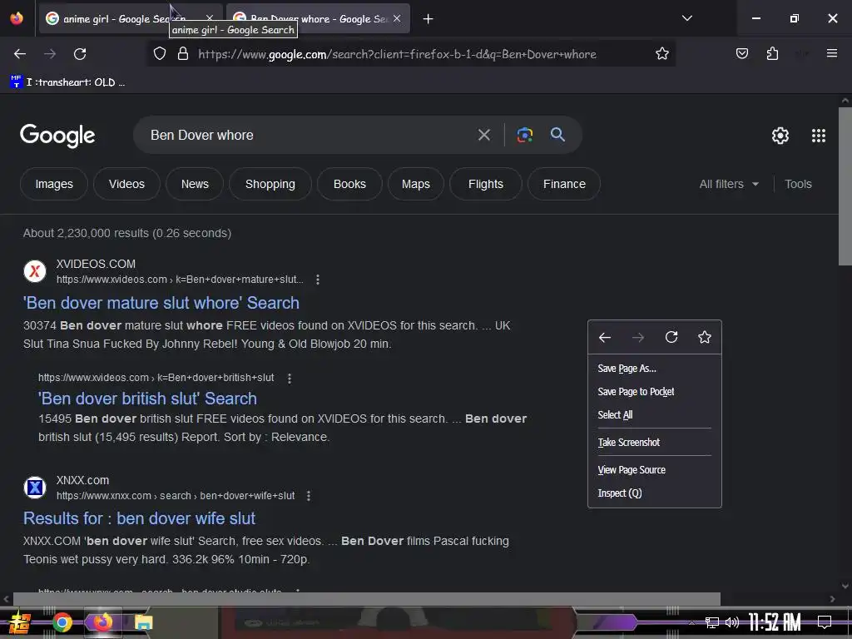Open tracking protection shield icon
This screenshot has height=639, width=852.
(159, 54)
